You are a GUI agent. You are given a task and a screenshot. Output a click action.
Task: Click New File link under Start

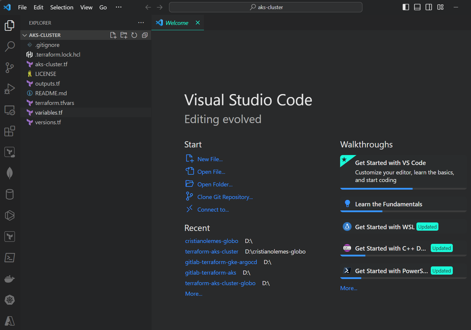tap(210, 159)
